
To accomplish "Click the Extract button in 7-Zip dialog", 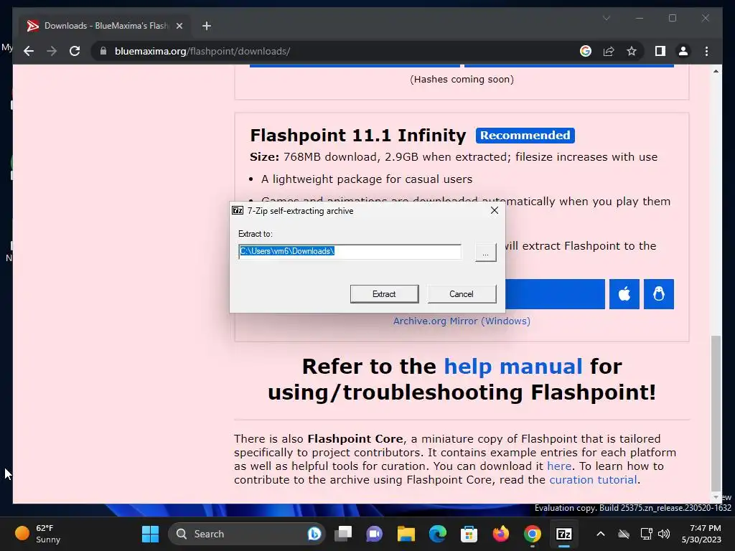I will [384, 293].
